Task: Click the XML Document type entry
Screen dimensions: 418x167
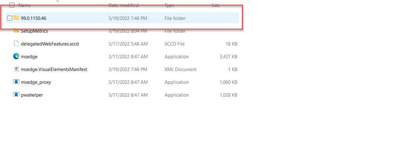Action: [x=180, y=69]
